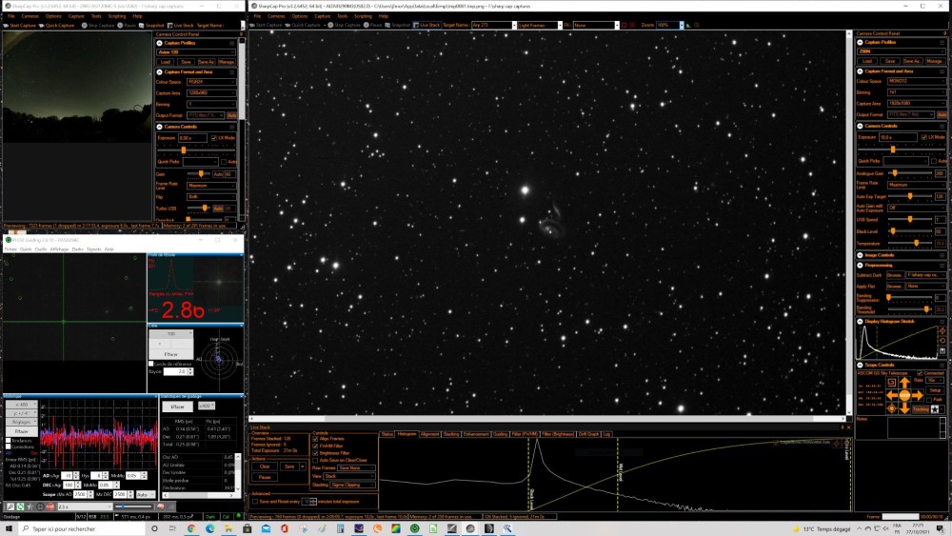The width and height of the screenshot is (952, 536).
Task: Switch to the Alignment tab
Action: tap(430, 434)
